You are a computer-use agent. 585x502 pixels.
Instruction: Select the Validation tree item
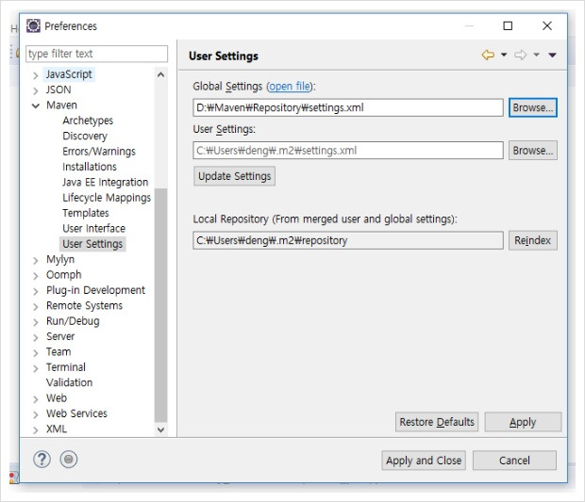70,382
